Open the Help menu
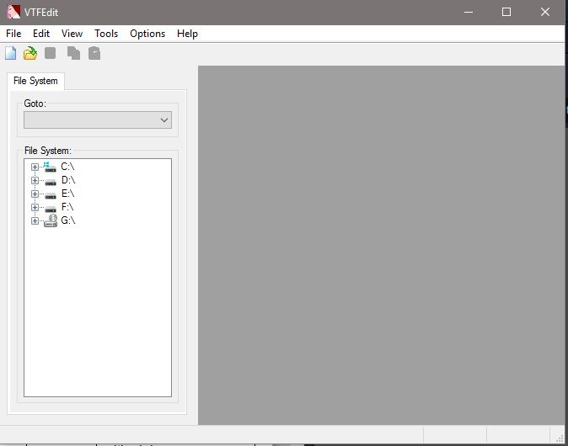 [187, 34]
